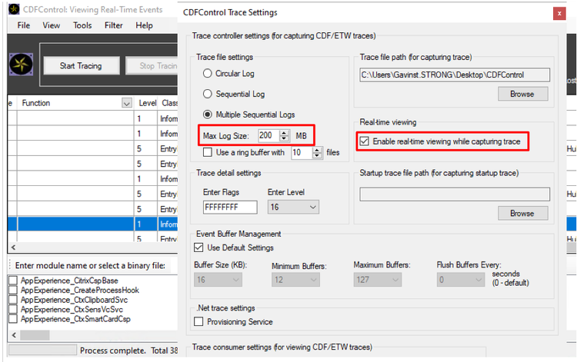The width and height of the screenshot is (577, 362).
Task: Click the CDFControl star logo icon in toolbar
Action: tap(21, 65)
